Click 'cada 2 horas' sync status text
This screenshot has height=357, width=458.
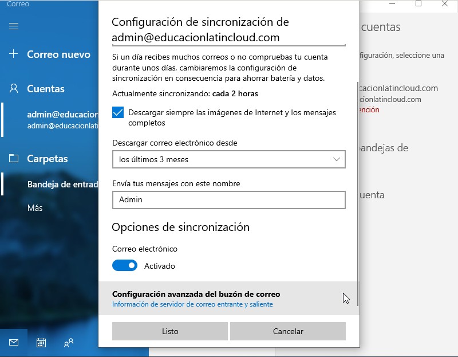[x=235, y=93]
